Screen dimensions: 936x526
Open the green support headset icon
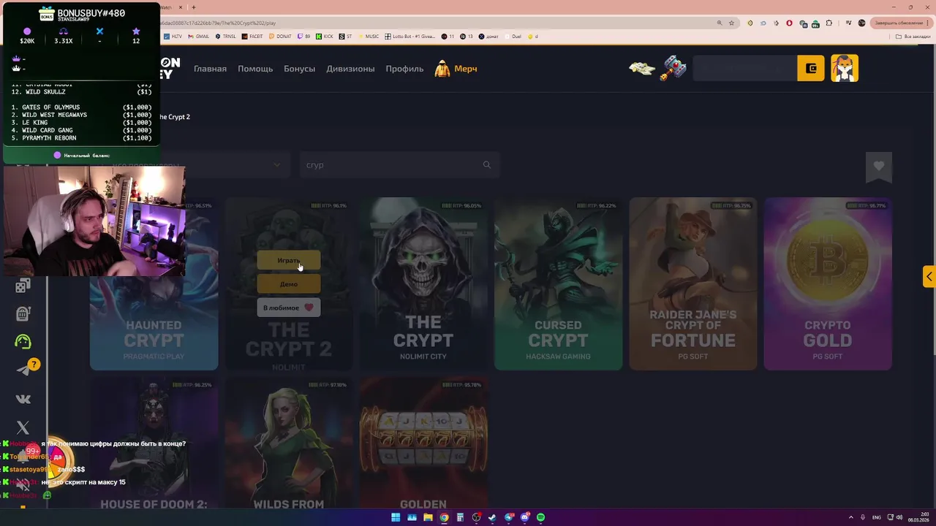(x=23, y=342)
